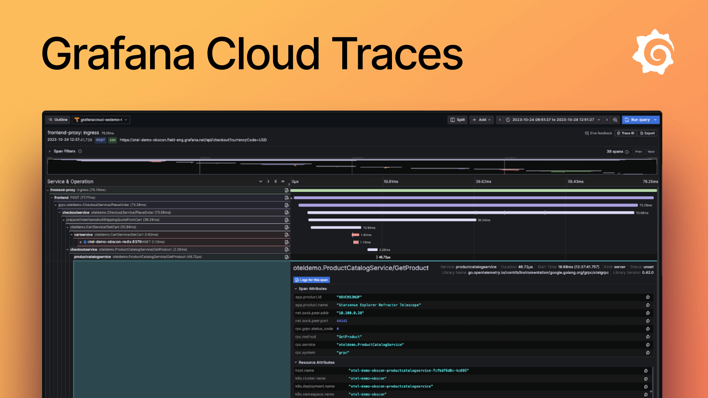The height and width of the screenshot is (398, 708).
Task: Copy net.sock.peer.addr attribute value
Action: (648, 313)
